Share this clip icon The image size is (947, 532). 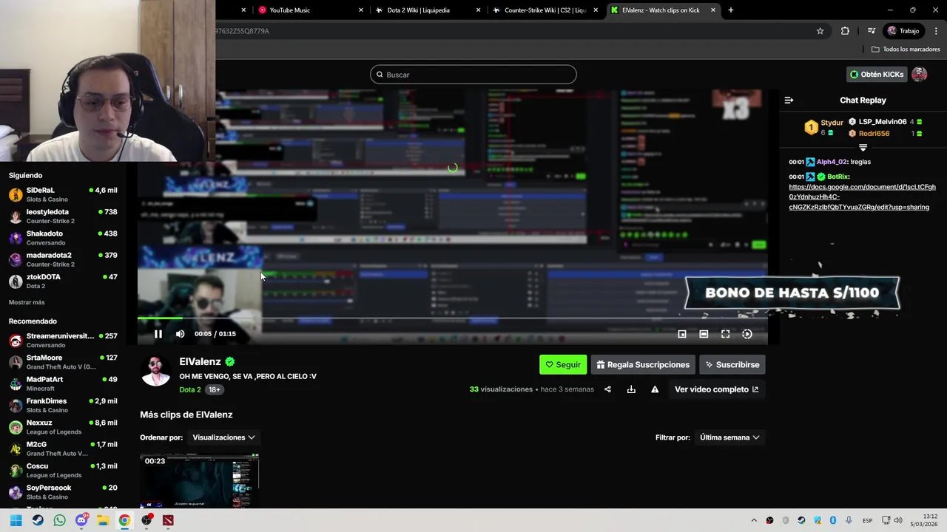[x=607, y=389]
